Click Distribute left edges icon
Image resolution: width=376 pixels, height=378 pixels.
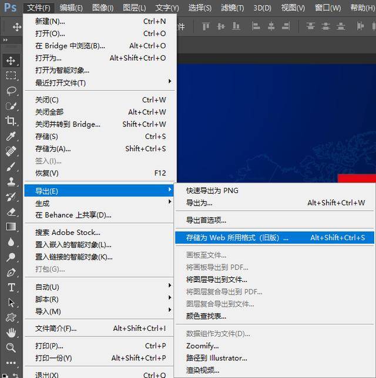click(x=360, y=26)
